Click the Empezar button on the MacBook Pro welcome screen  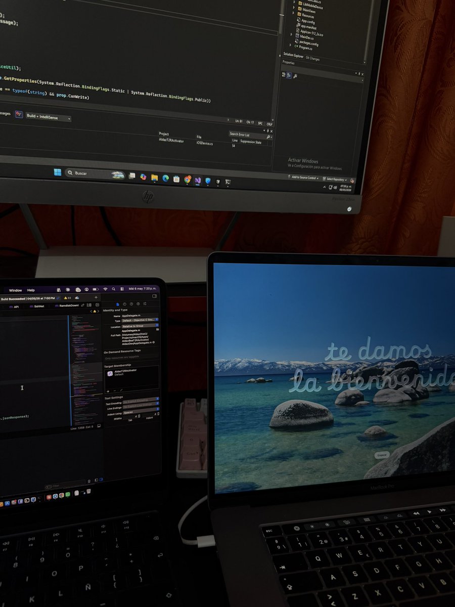coord(382,455)
